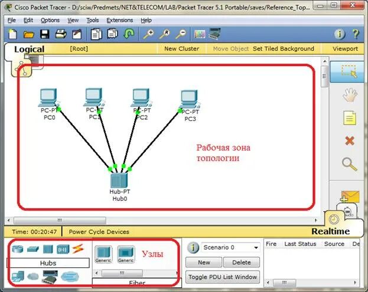Click the Add Simple PDU envelope

coord(350,196)
